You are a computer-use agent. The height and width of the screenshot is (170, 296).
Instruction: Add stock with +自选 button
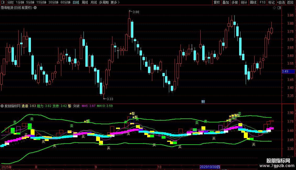(x=281, y=3)
